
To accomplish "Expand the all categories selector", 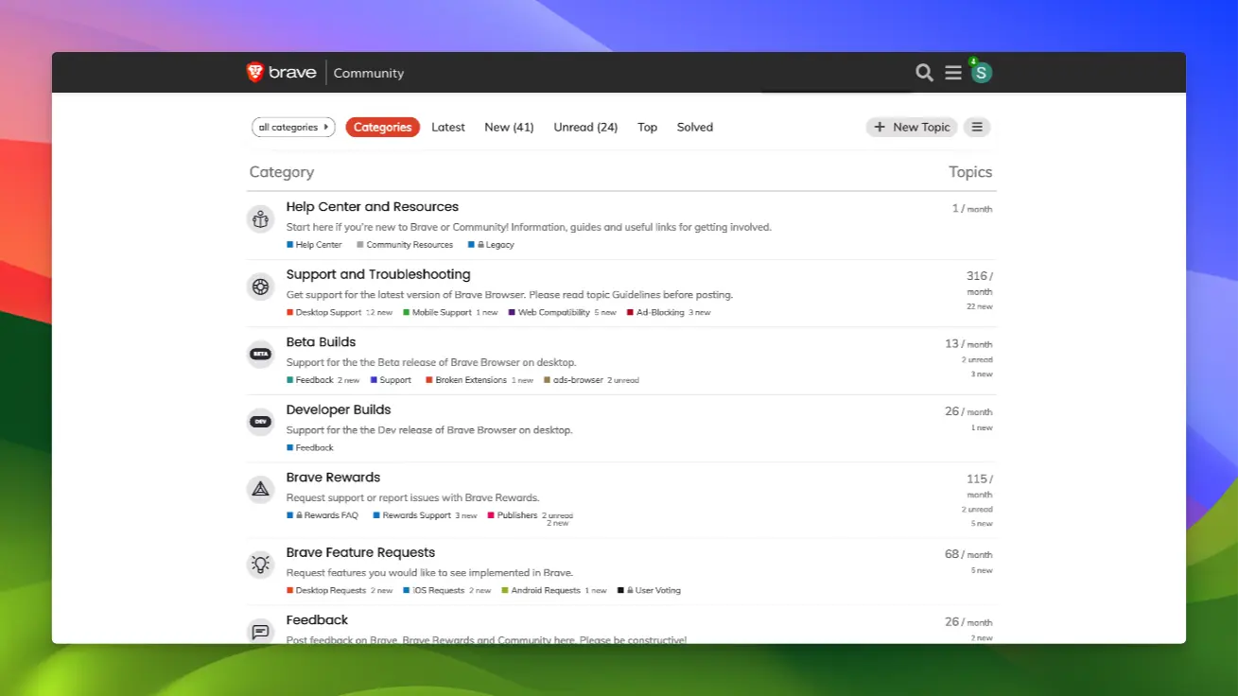I will coord(293,127).
